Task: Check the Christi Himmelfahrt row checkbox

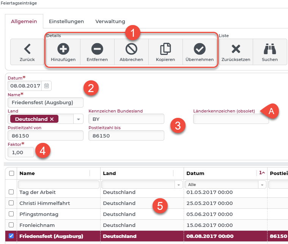Action: 11,203
